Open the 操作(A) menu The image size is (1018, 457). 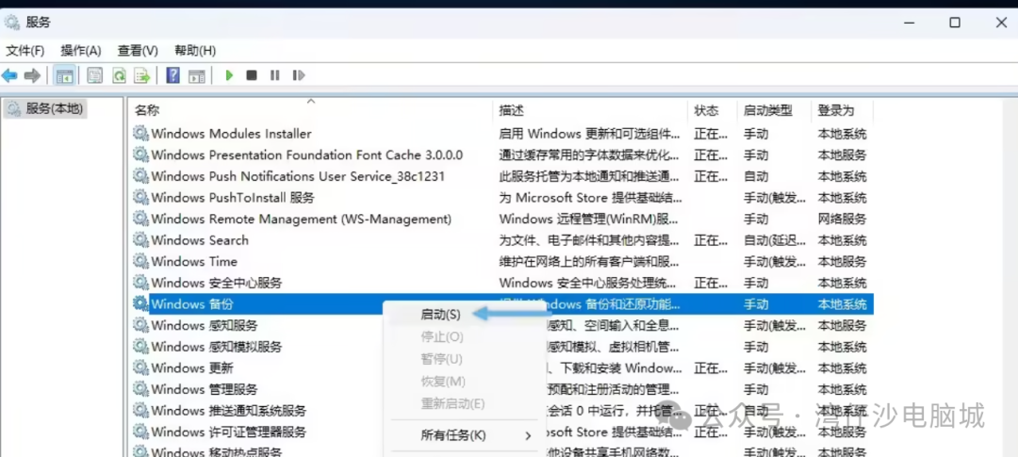pos(81,51)
